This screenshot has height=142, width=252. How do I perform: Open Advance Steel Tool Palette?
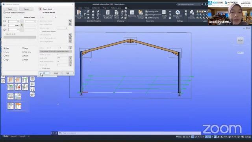tap(107, 14)
